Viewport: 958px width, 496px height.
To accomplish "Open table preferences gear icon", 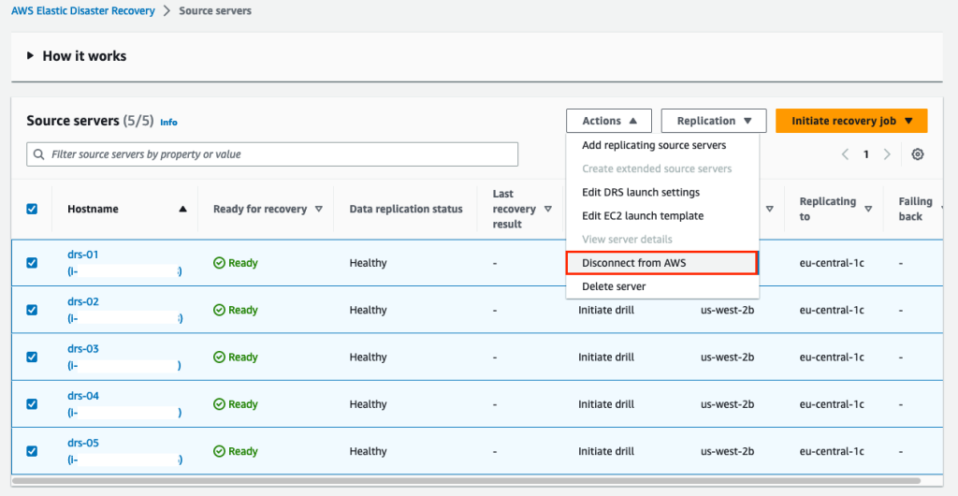I will coord(917,154).
